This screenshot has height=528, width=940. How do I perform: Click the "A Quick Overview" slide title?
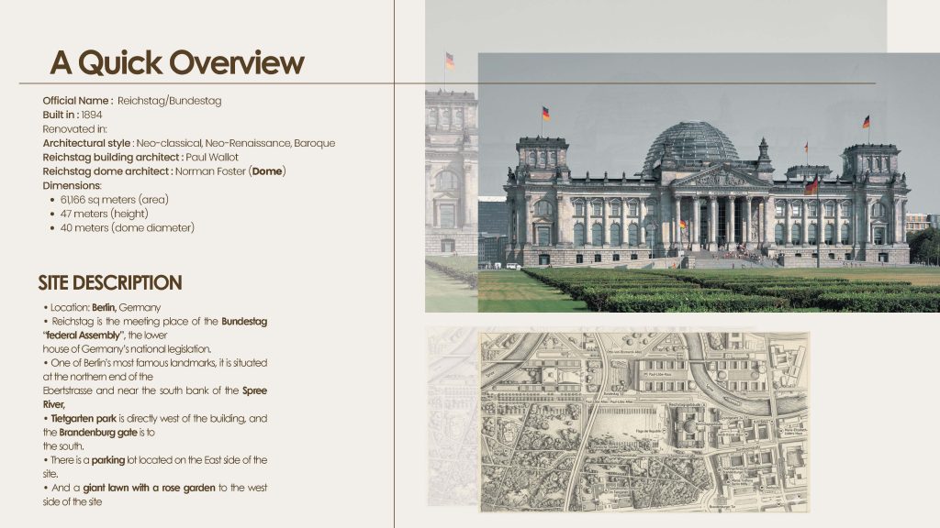pos(176,62)
